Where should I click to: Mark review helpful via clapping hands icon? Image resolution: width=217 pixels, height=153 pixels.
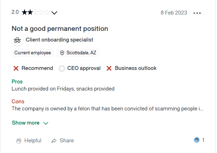[x=19, y=141]
